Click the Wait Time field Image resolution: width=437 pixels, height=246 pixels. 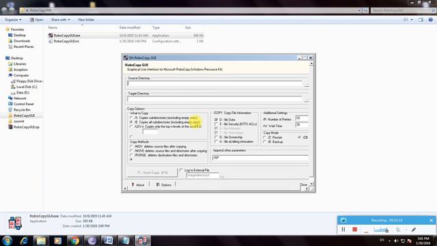[302, 124]
